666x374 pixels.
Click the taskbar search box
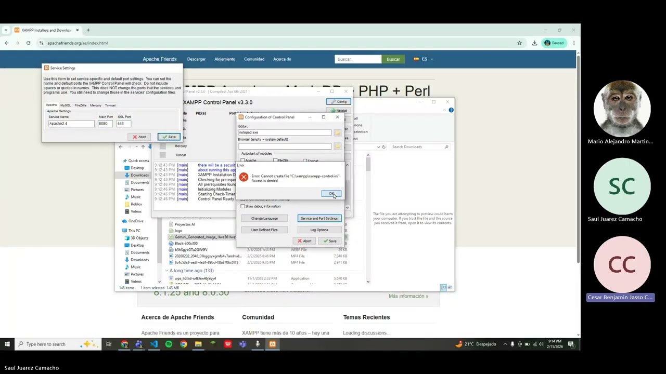click(x=57, y=344)
